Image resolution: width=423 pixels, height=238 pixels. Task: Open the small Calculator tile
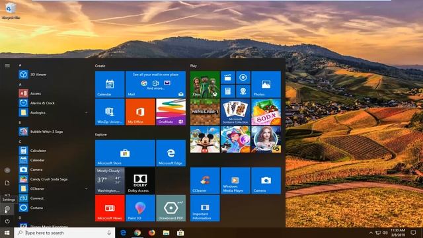point(228,91)
